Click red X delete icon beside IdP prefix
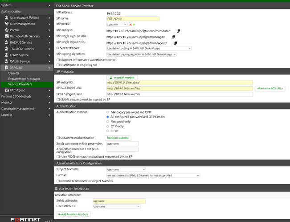This screenshot has width=290, height=222. [130, 25]
